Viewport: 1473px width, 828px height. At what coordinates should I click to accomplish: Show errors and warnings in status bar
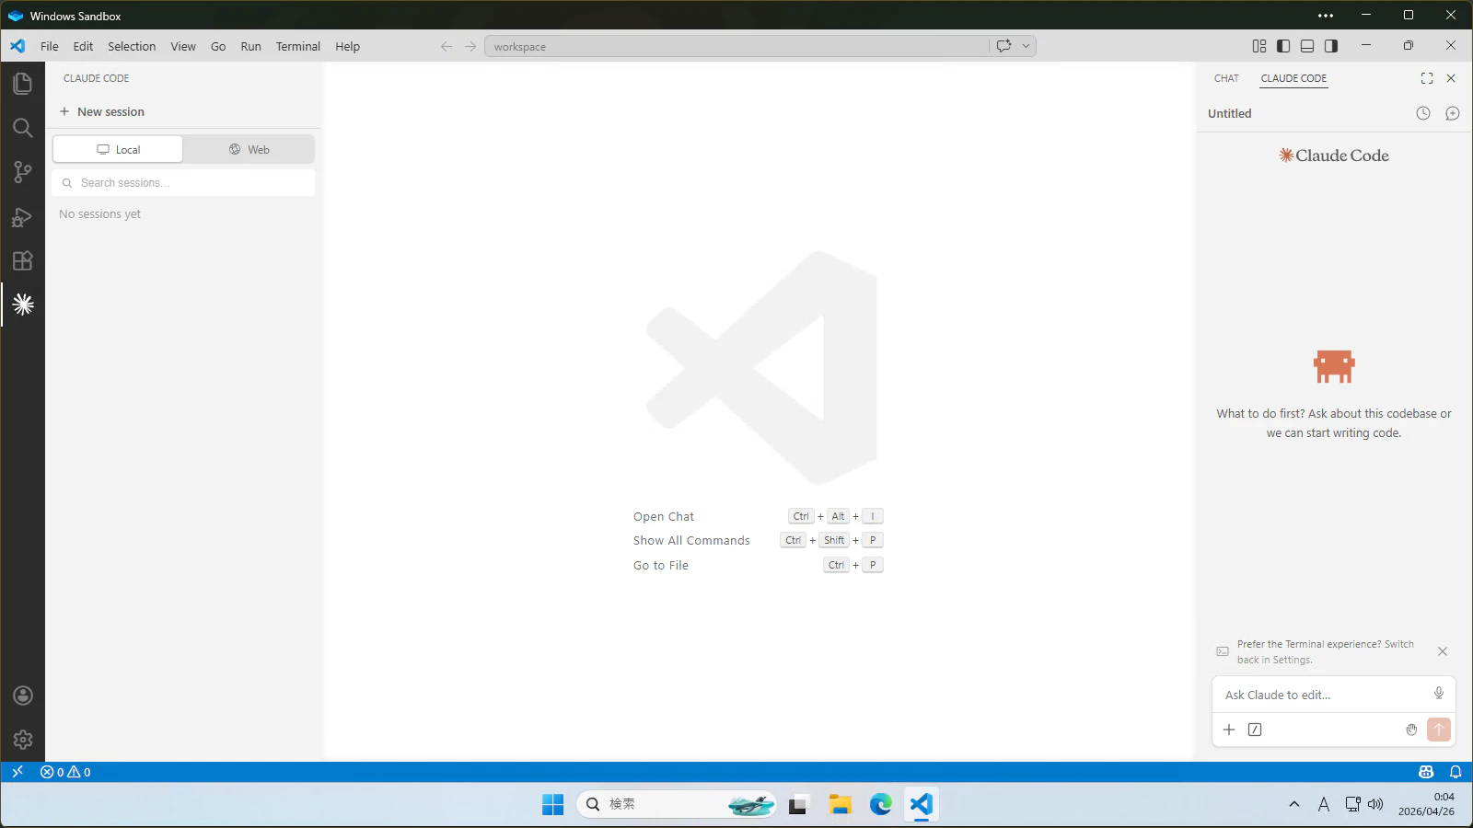point(65,772)
